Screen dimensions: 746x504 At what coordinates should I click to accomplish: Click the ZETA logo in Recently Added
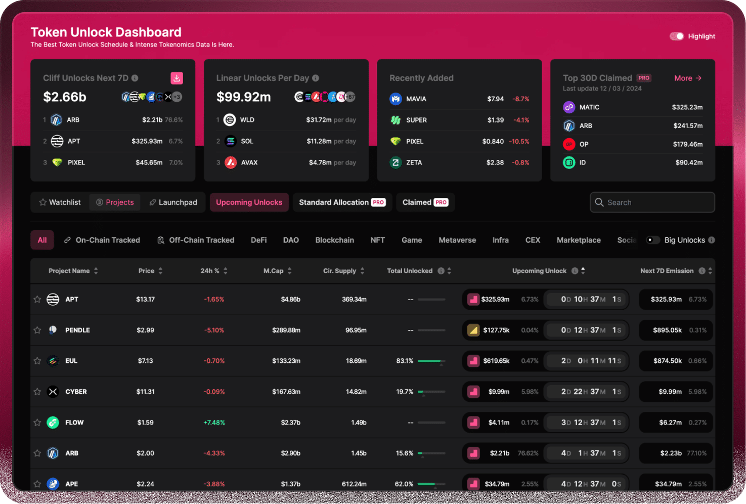click(396, 162)
